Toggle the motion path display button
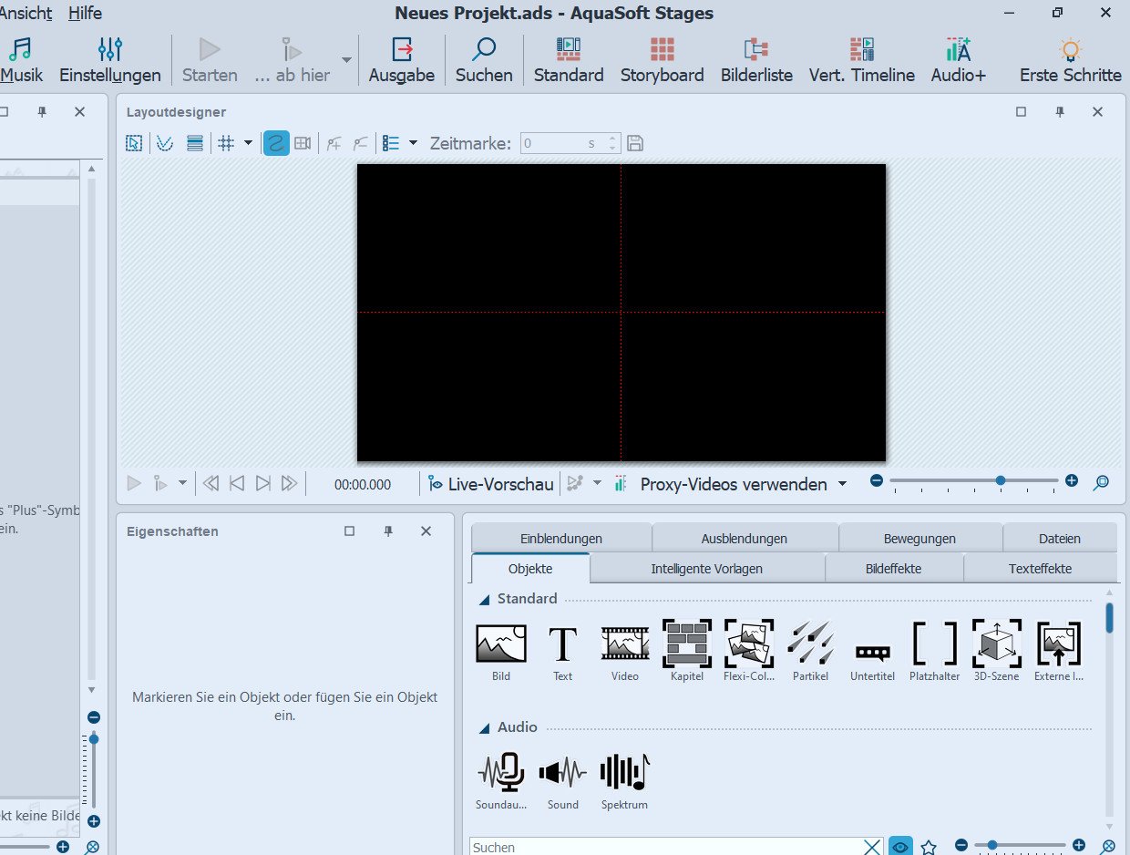 tap(276, 143)
